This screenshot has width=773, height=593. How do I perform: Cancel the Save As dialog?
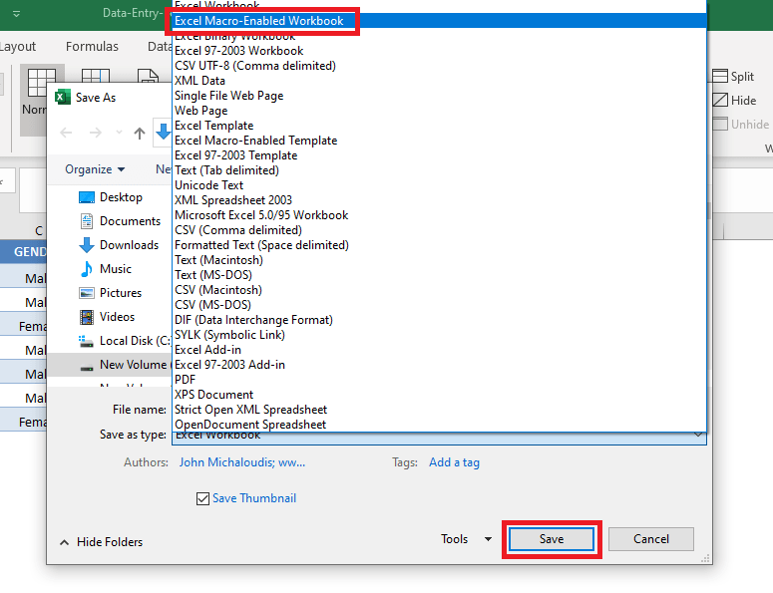(650, 539)
